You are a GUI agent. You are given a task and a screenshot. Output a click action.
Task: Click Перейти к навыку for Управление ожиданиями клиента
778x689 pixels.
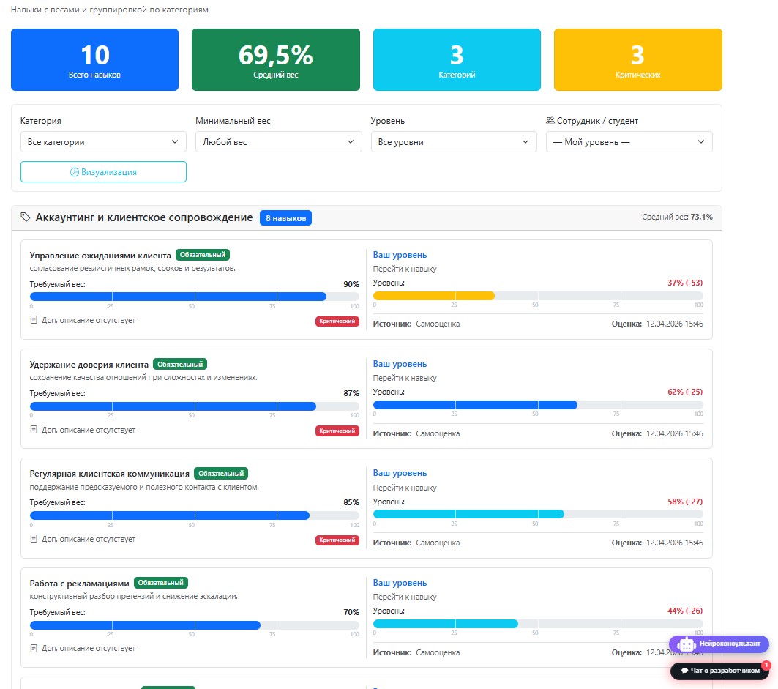point(405,269)
